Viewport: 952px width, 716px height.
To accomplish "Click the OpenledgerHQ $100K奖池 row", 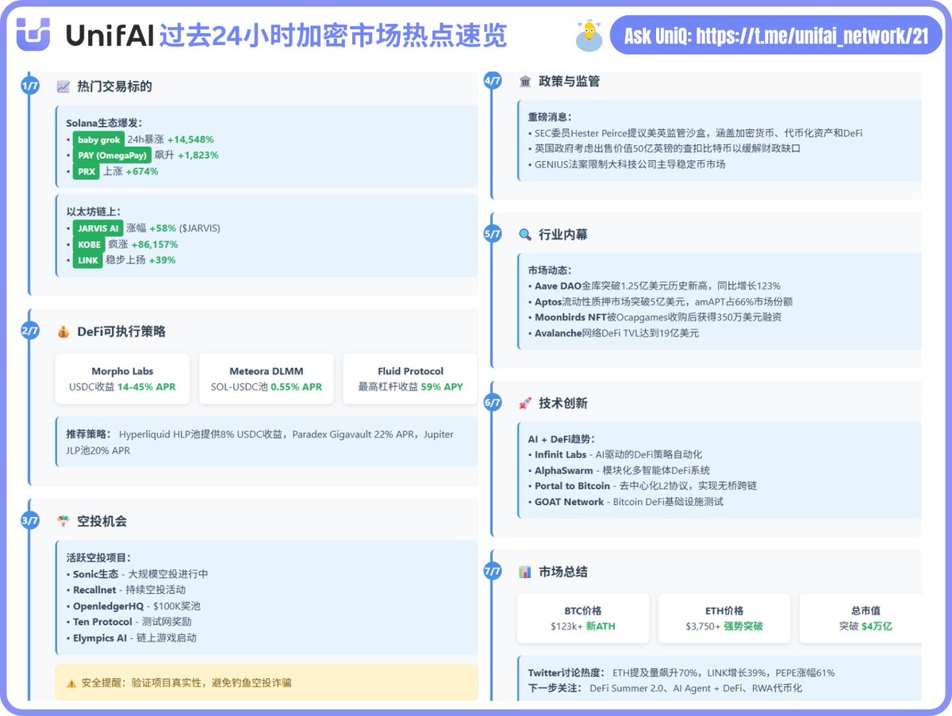I will point(133,606).
